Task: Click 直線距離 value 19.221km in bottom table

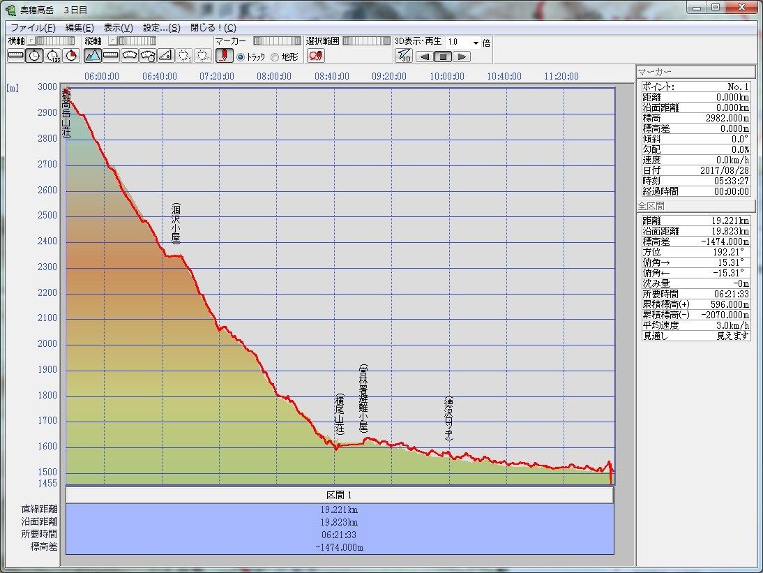Action: (339, 509)
